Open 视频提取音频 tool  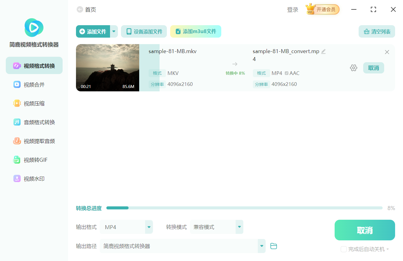coord(34,141)
